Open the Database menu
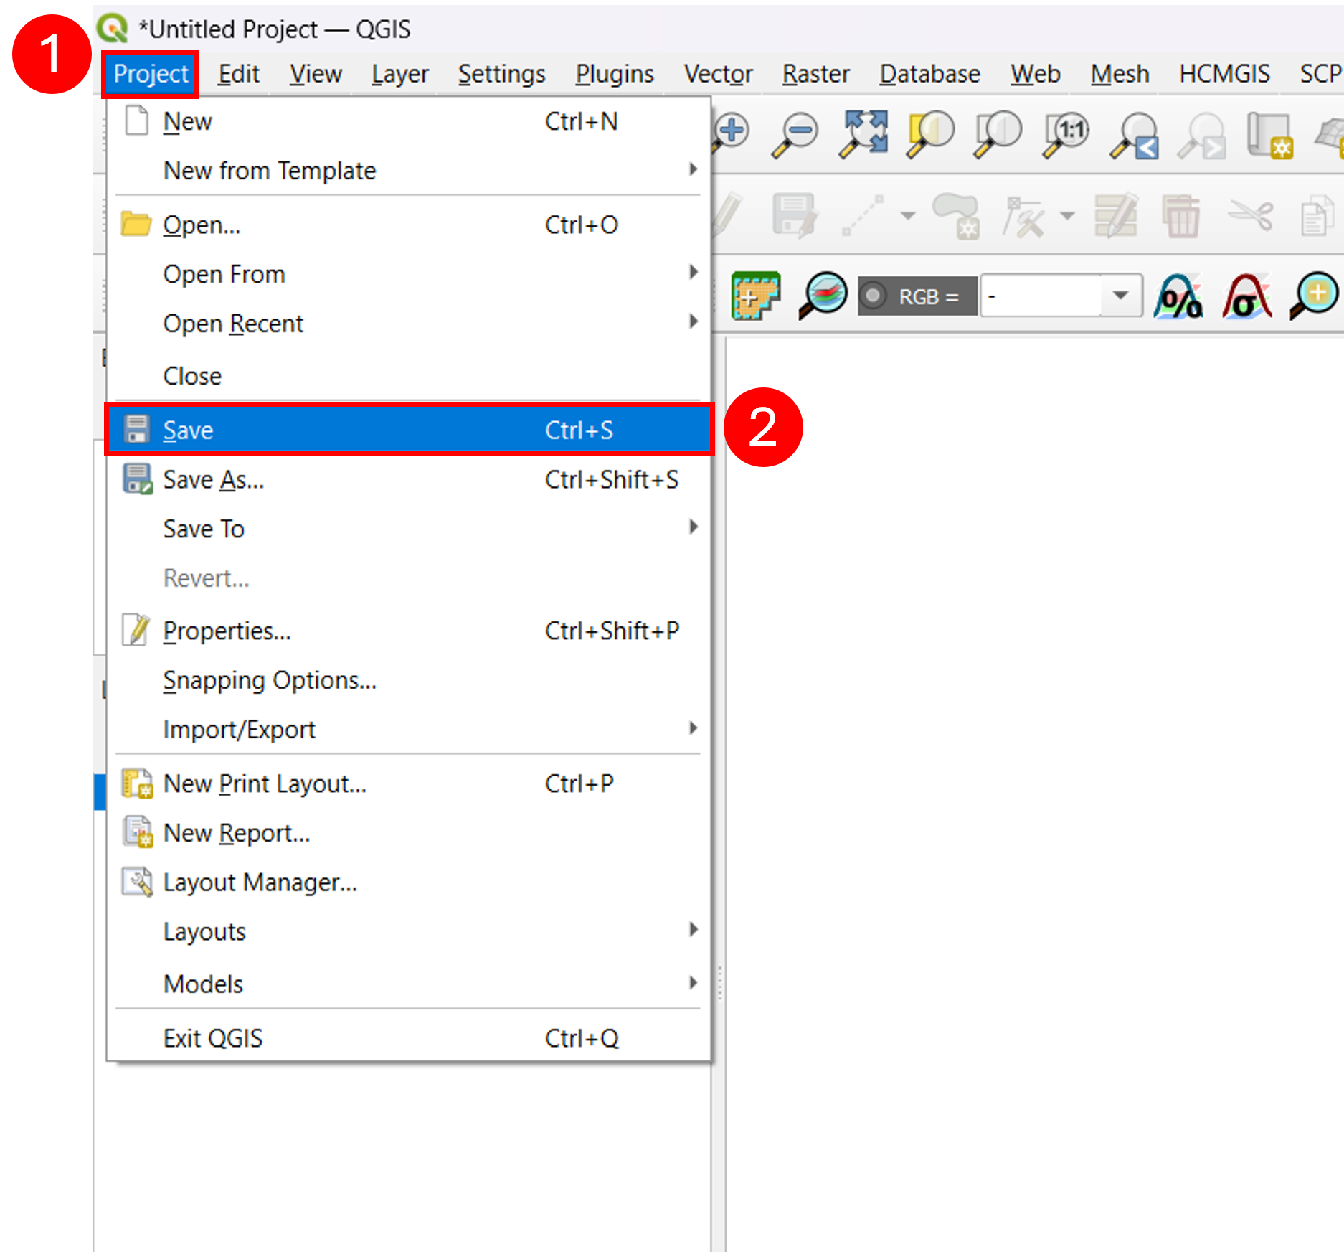 coord(929,74)
